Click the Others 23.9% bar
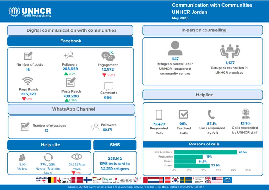 tap(192, 166)
